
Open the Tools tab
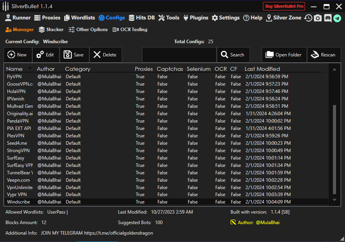click(x=169, y=18)
